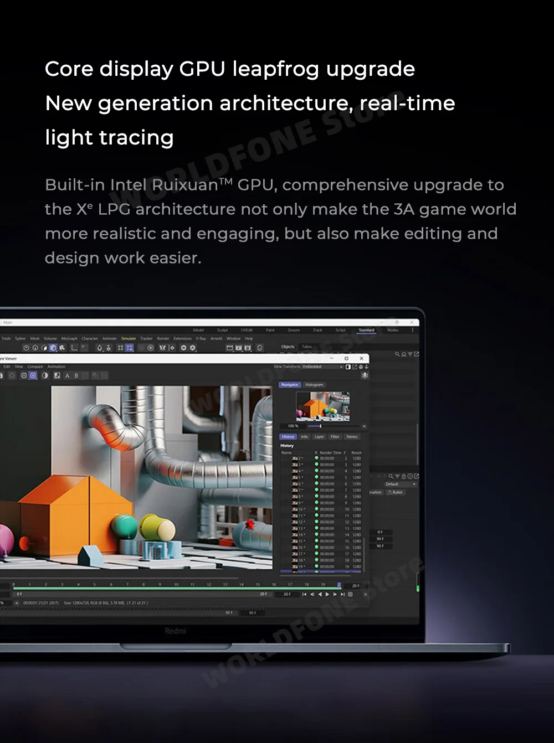This screenshot has width=554, height=743.
Task: Jump to the last frame
Action: point(342,594)
